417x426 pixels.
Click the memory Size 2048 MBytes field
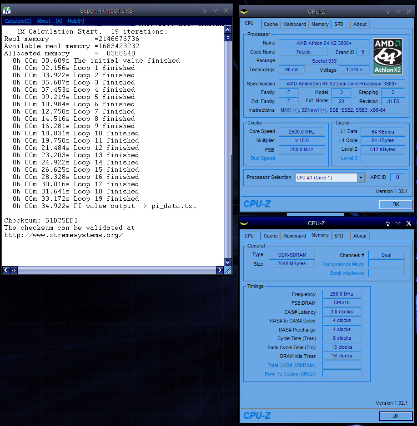tap(291, 263)
